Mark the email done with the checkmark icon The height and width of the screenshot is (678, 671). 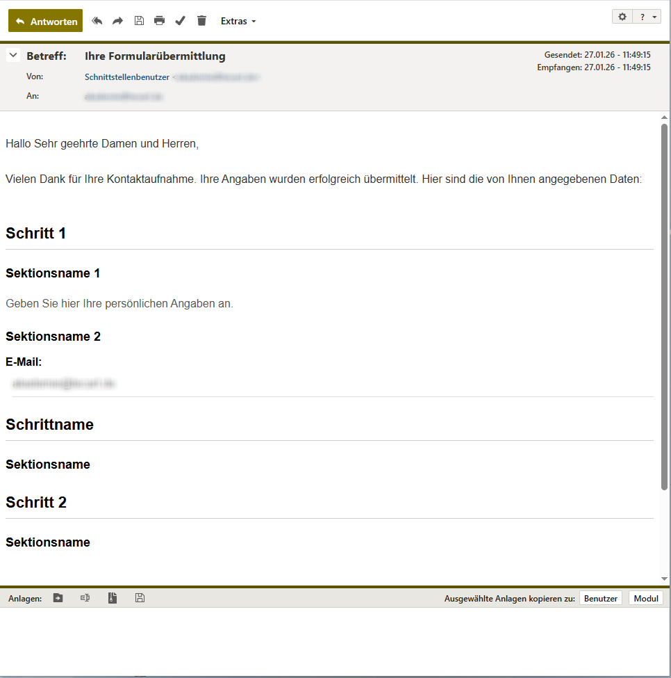coord(181,21)
